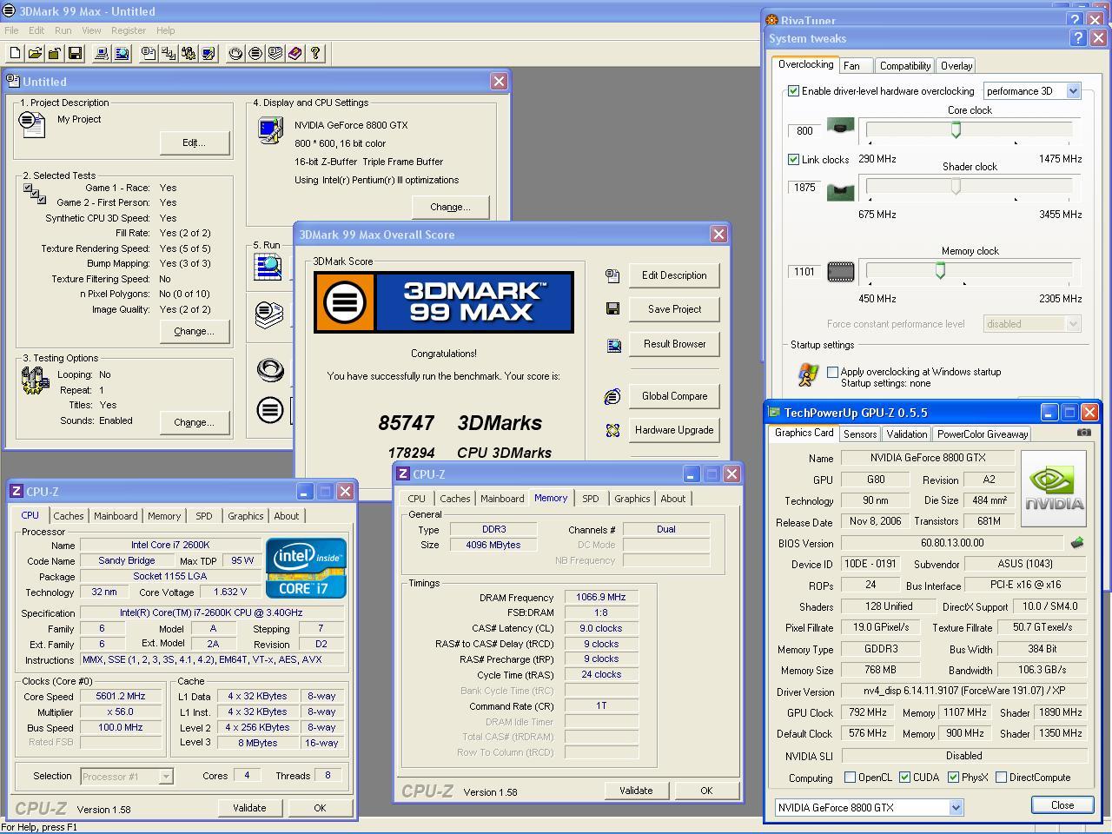Open the Caches tab in left CPU-Z window
The width and height of the screenshot is (1112, 834).
69,516
